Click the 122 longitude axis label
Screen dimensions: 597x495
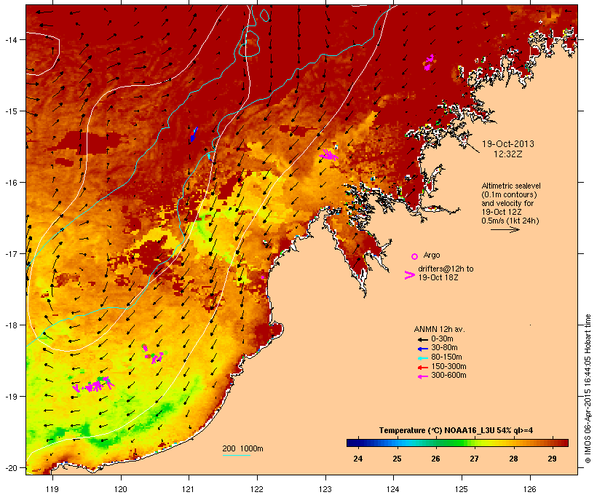[x=257, y=489]
